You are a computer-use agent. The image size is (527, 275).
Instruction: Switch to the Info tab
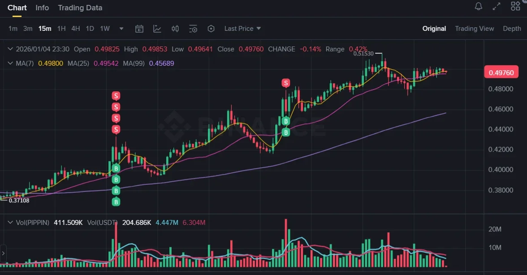[x=42, y=8]
